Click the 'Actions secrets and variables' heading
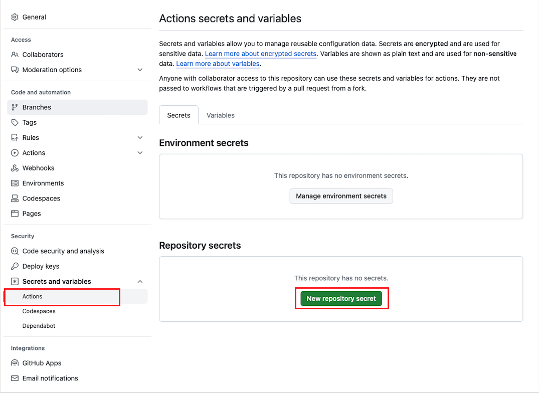Image resolution: width=539 pixels, height=393 pixels. click(x=230, y=19)
